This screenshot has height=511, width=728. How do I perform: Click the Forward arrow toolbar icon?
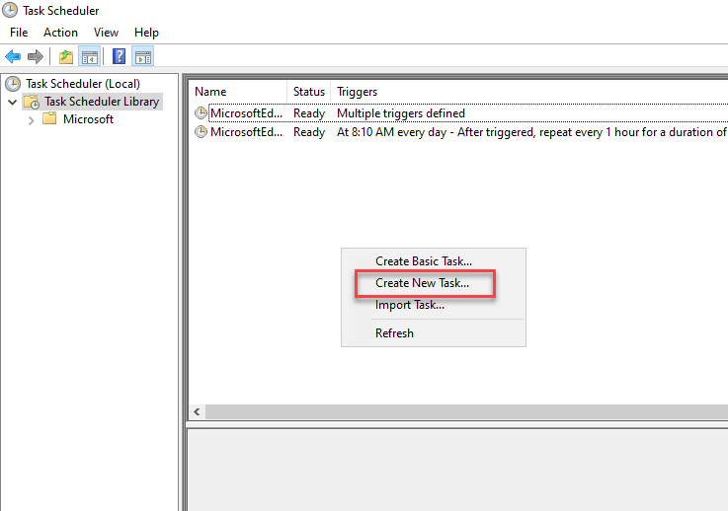click(36, 57)
